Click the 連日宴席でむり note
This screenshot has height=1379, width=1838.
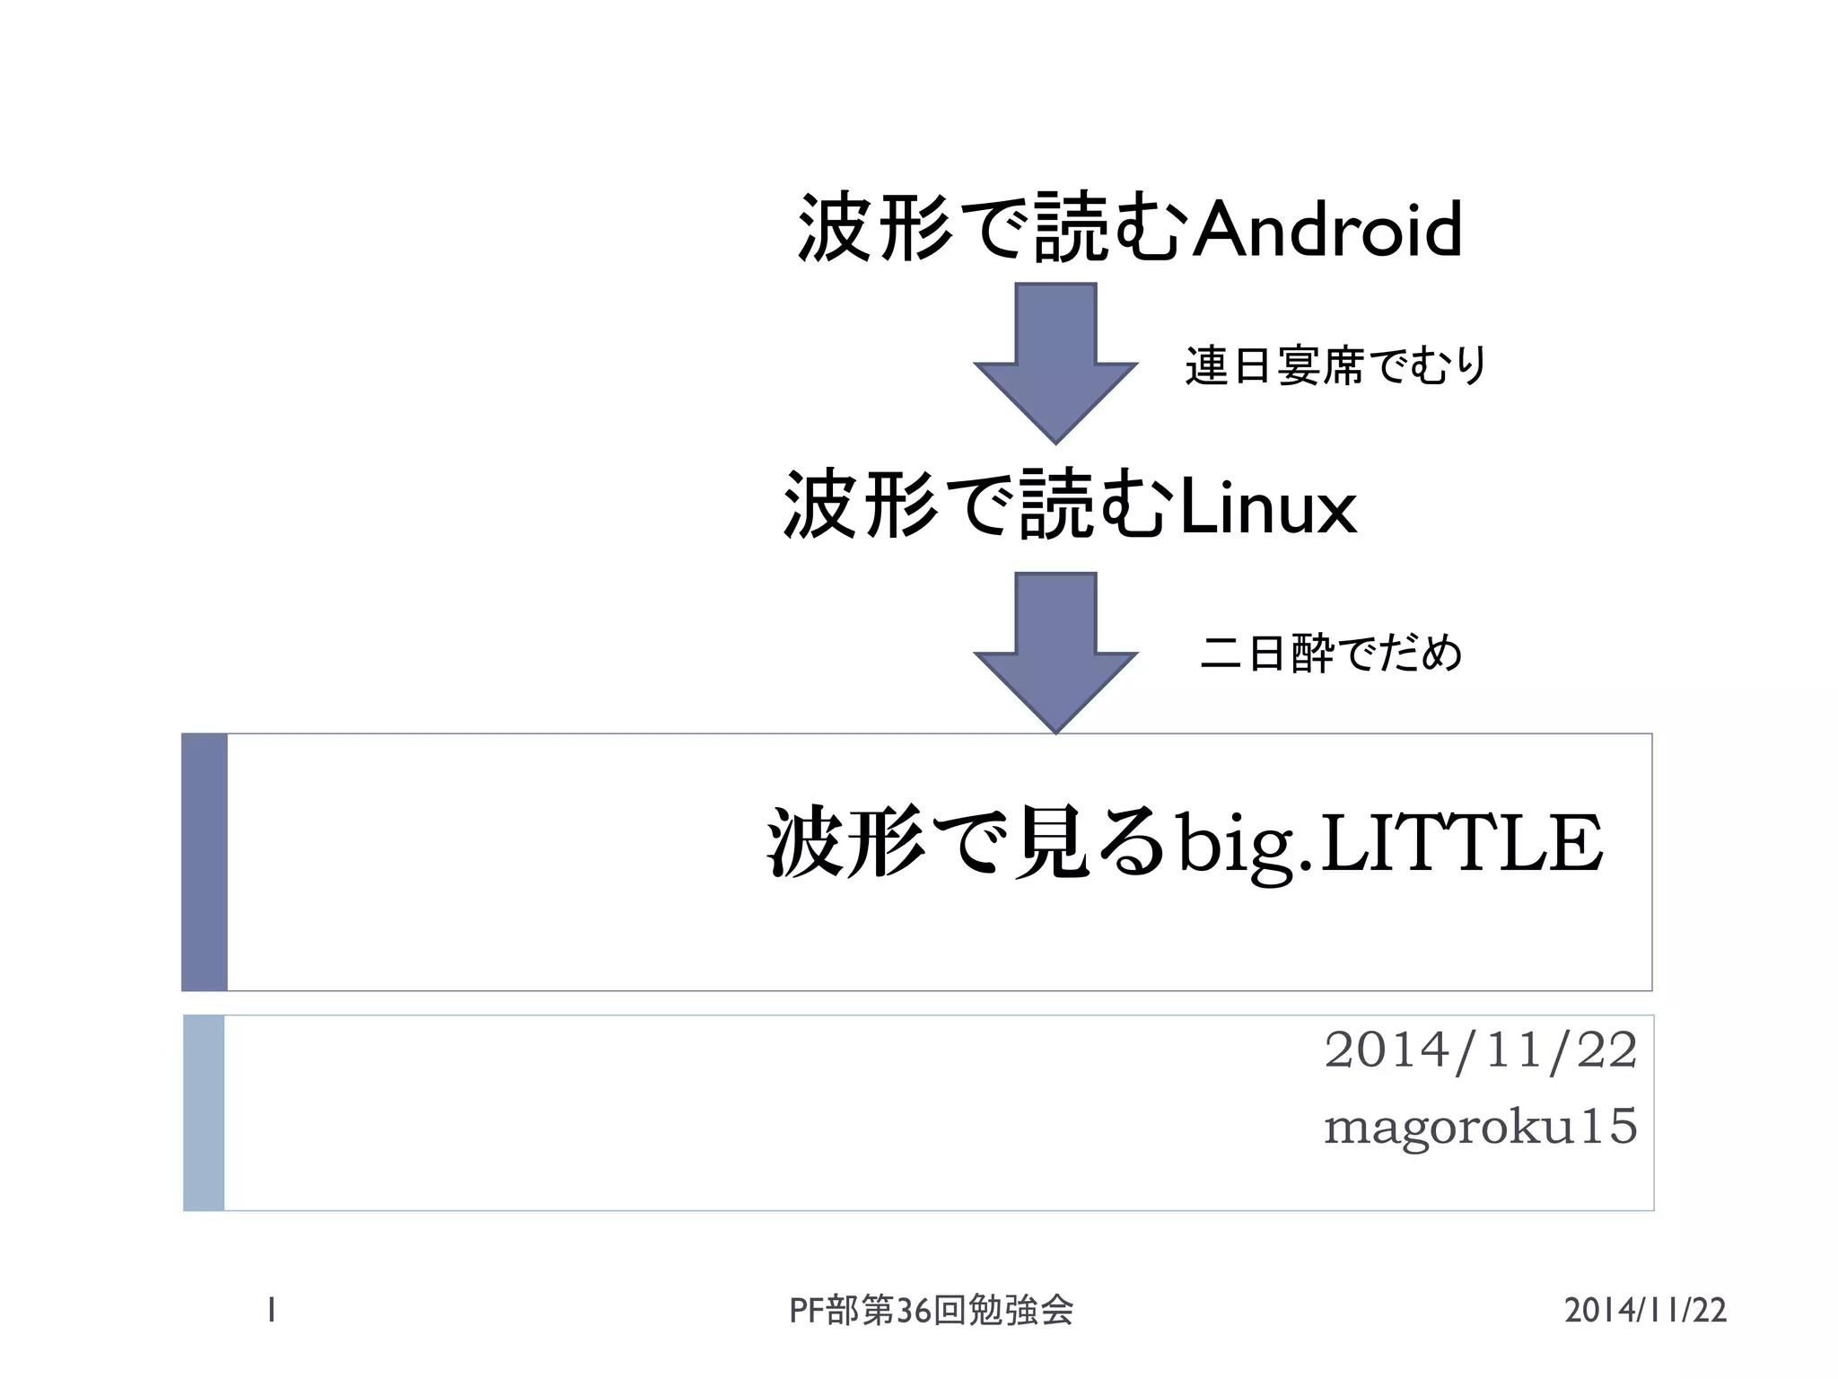coord(1336,365)
